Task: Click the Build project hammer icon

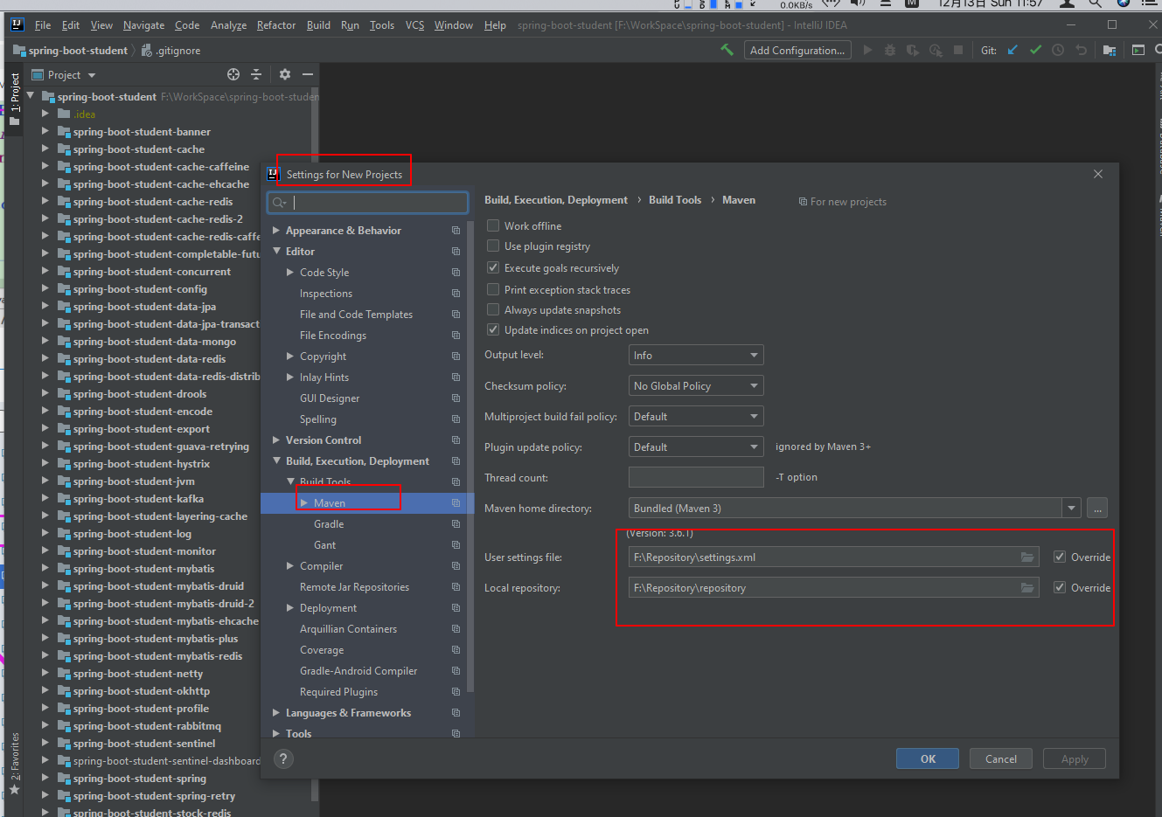Action: click(727, 50)
